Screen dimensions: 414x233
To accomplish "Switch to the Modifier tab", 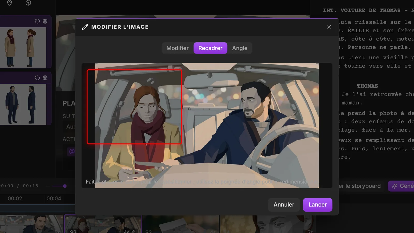I will click(178, 48).
